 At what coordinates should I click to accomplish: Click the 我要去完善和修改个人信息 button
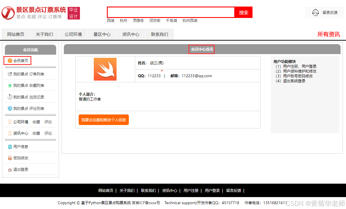104,120
